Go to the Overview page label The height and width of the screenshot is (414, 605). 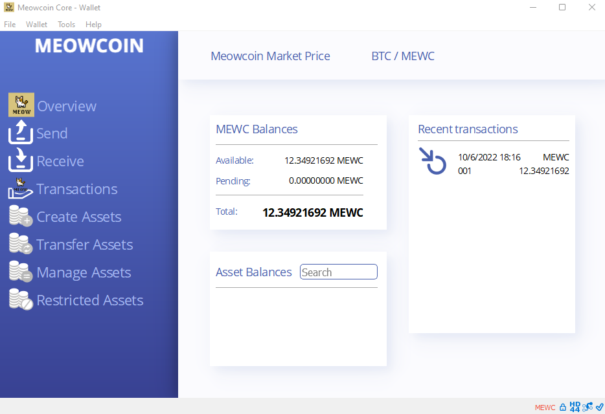tap(67, 106)
